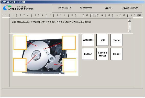
Task: Click the 예비50 name text
Action: tap(108, 8)
